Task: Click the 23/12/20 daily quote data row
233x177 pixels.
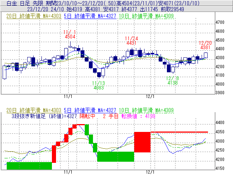Action: point(116,9)
